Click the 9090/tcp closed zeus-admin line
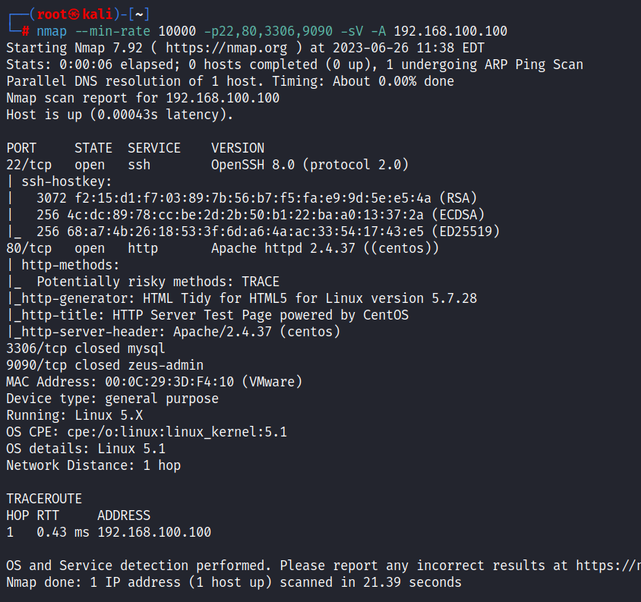 pyautogui.click(x=104, y=365)
